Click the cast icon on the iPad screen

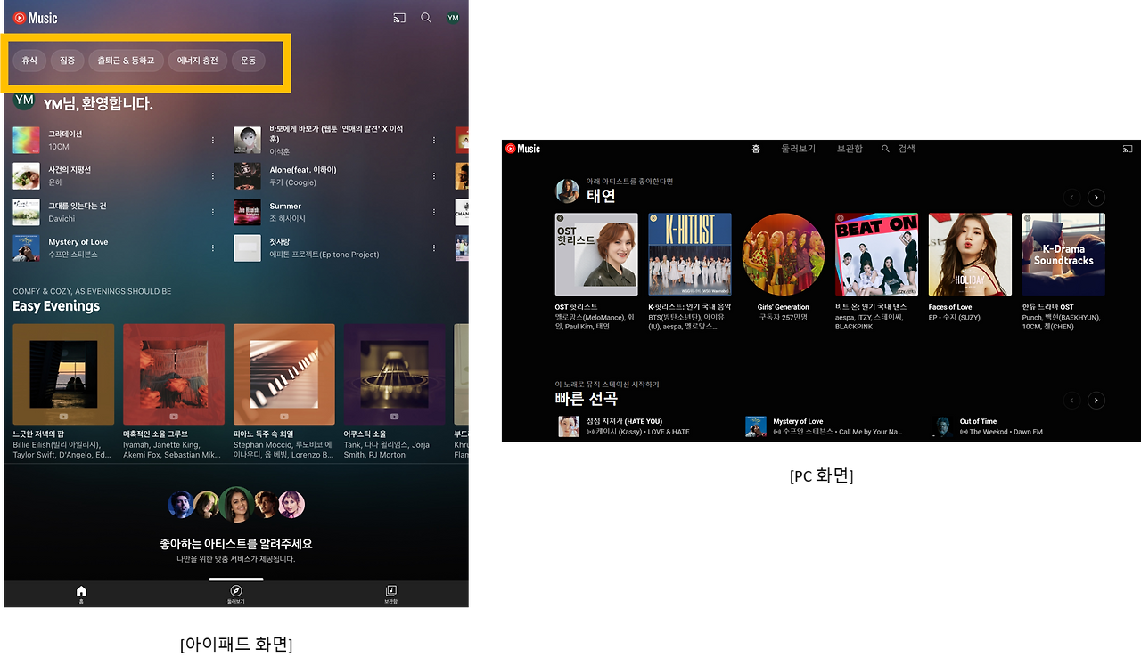point(399,18)
